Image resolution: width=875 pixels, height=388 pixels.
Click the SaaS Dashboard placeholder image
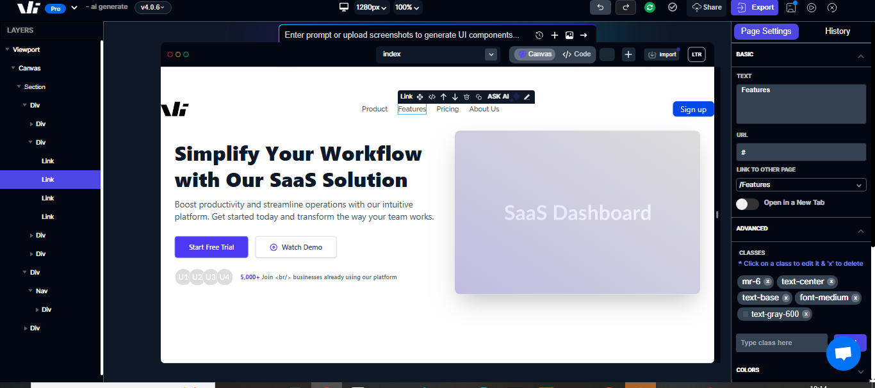coord(577,213)
